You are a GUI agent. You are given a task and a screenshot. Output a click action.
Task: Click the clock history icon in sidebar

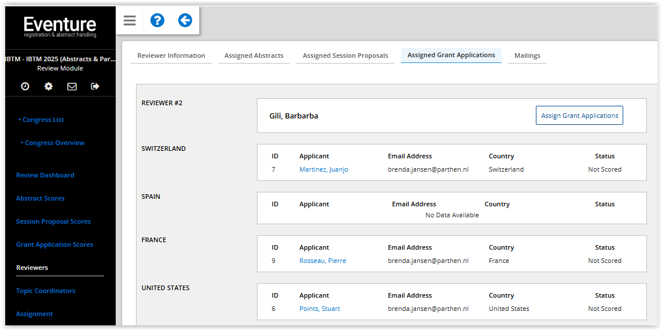pyautogui.click(x=25, y=86)
